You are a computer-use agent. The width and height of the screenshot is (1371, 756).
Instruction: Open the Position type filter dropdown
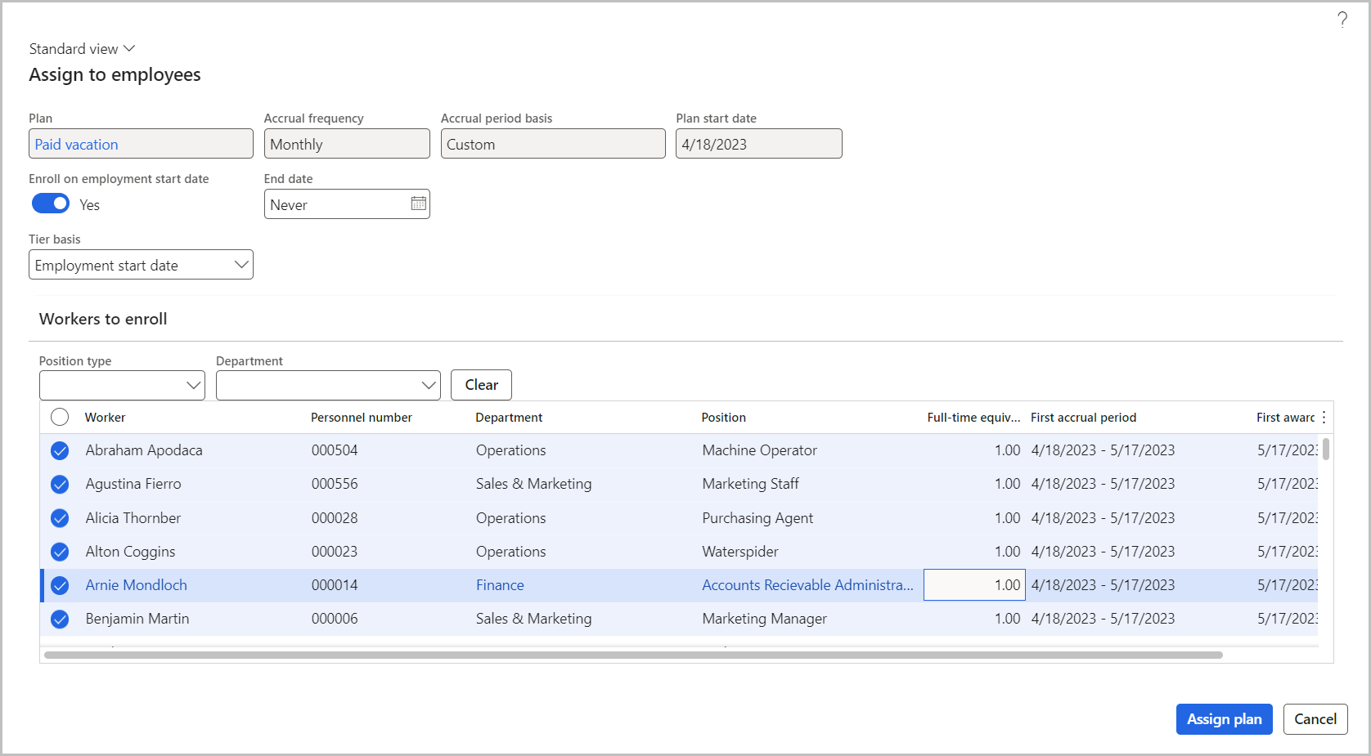pyautogui.click(x=122, y=385)
